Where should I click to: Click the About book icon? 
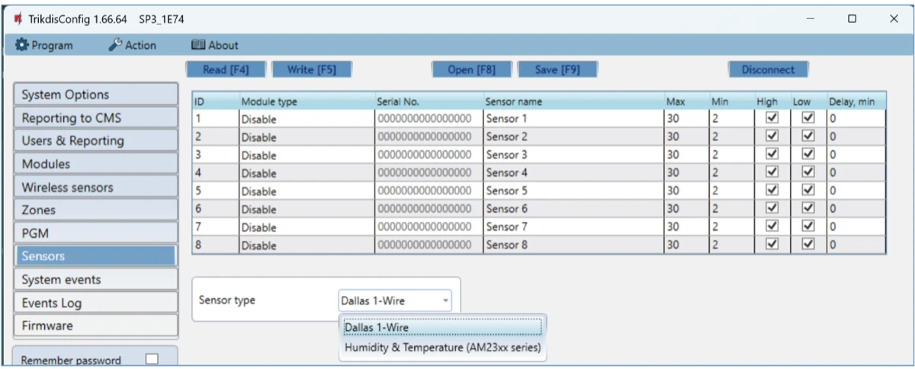click(x=198, y=45)
